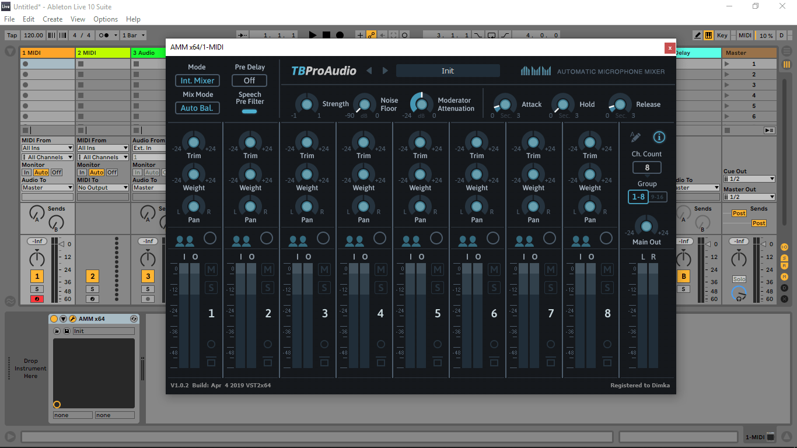Mute channel 1 with M button

click(211, 269)
